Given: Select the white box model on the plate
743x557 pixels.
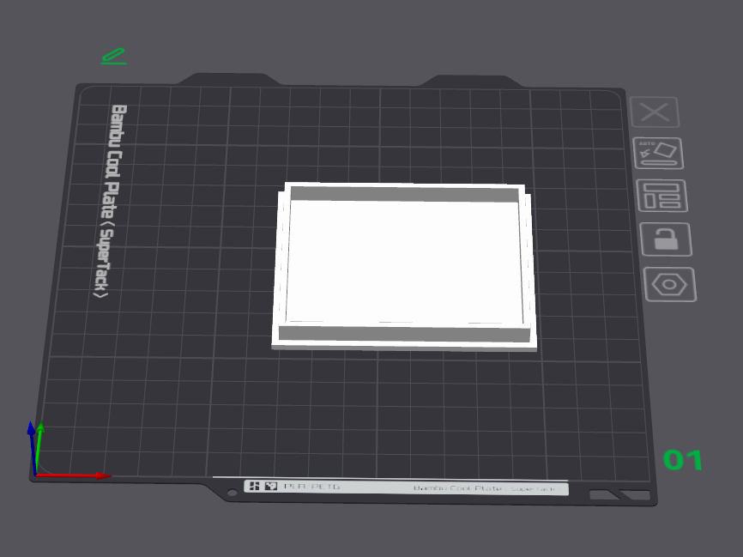Looking at the screenshot, I should (404, 267).
